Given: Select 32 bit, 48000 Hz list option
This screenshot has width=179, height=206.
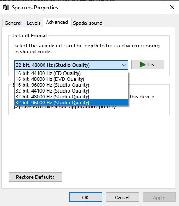Looking at the screenshot, I should [x=71, y=97].
